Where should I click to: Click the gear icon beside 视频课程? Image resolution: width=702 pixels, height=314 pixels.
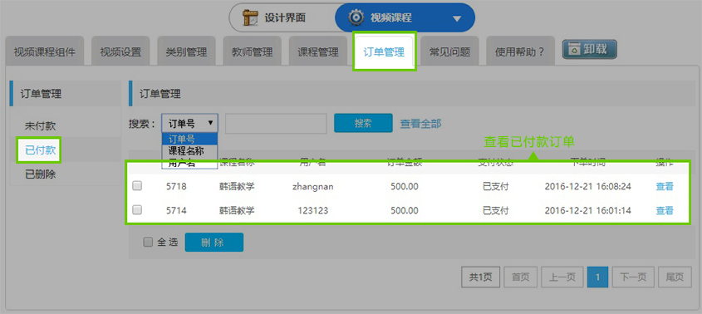[356, 17]
